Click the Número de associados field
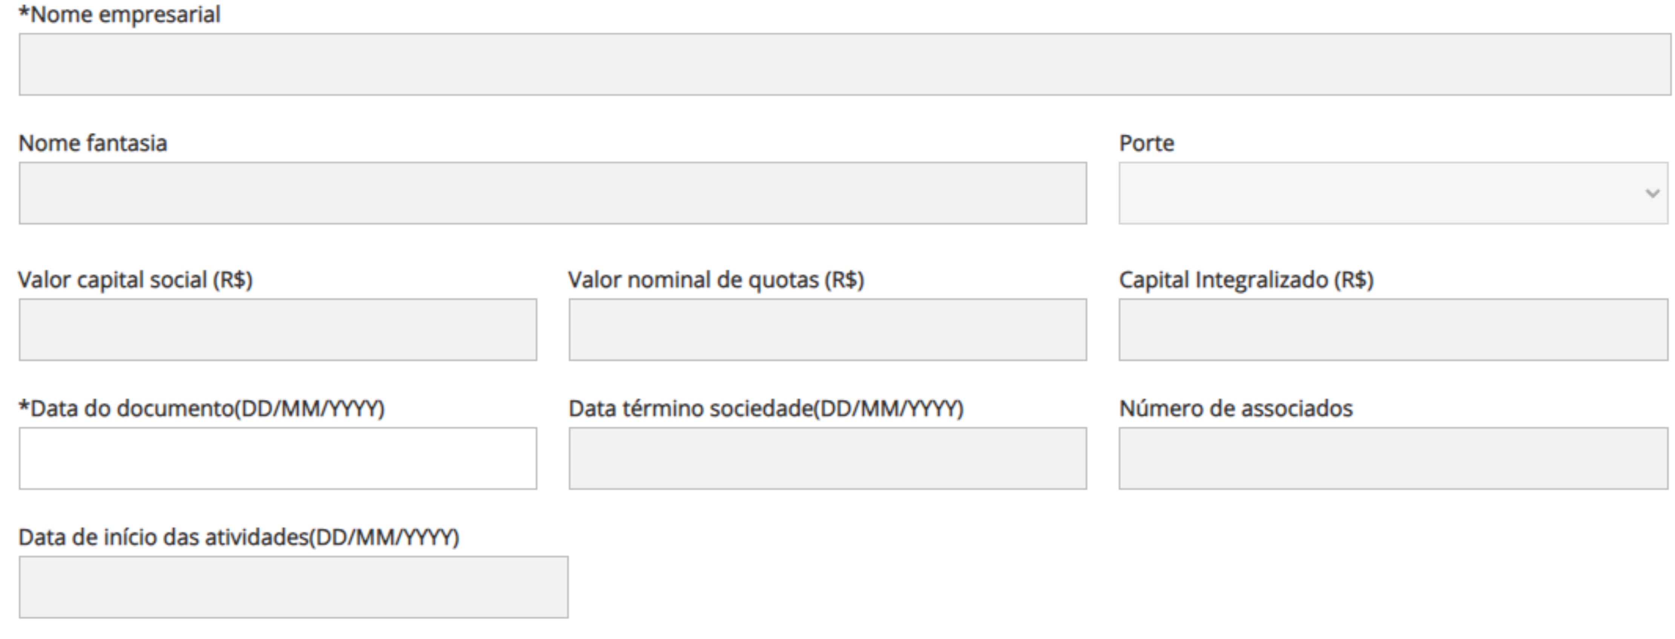The width and height of the screenshot is (1675, 639). pos(1393,458)
